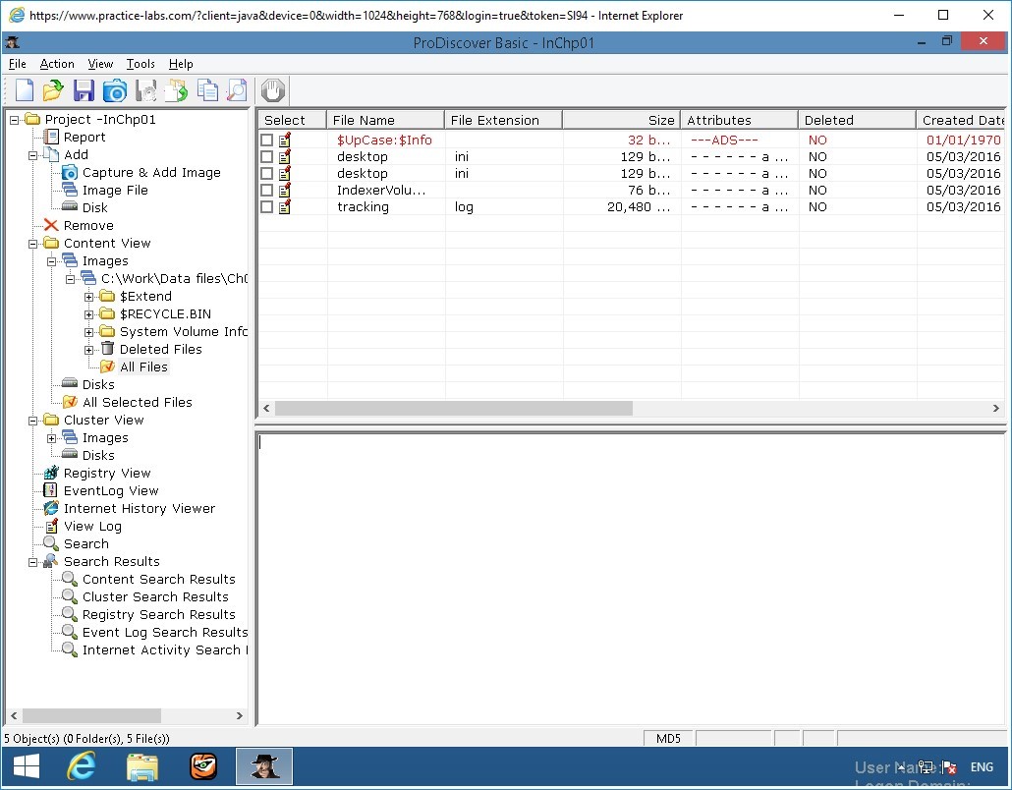Sort by Attributes column header

tap(740, 120)
